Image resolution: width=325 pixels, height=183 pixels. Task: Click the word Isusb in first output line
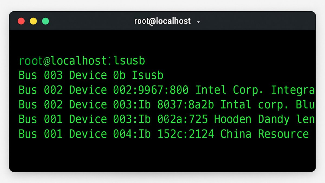[148, 75]
